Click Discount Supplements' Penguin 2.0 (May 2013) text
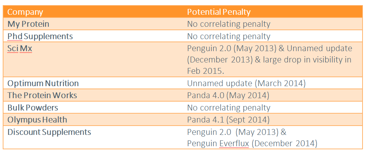The image size is (367, 151). (x=233, y=132)
